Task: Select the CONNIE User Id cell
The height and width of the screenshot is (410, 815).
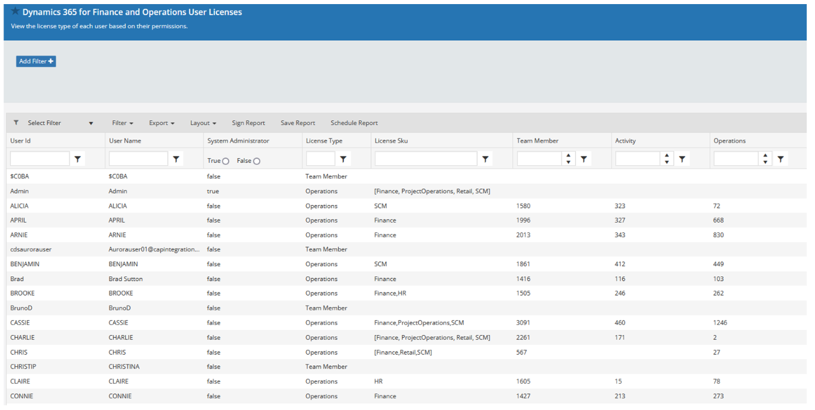Action: [x=22, y=396]
